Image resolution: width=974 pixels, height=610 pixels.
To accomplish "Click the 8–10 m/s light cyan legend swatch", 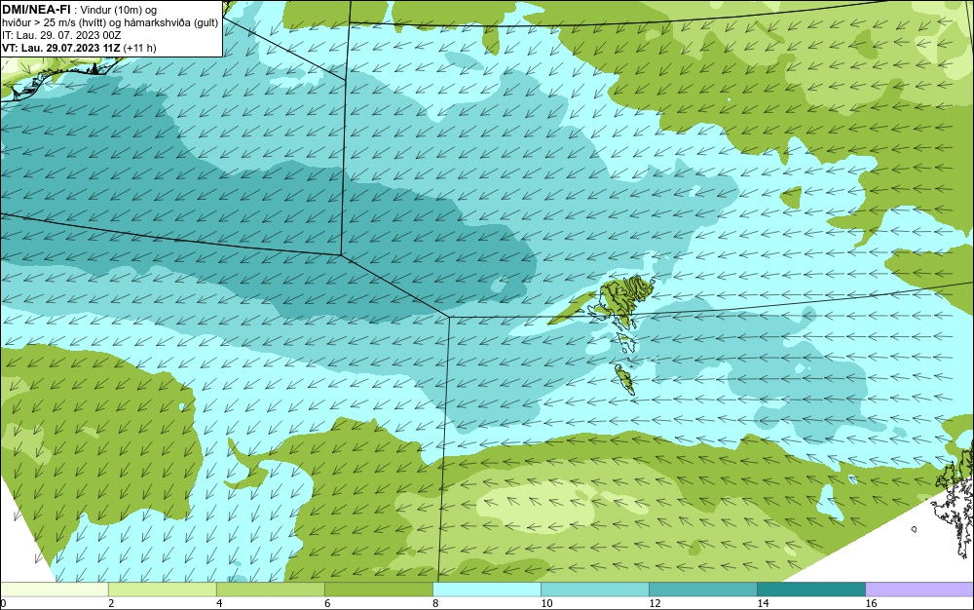I will pyautogui.click(x=487, y=590).
